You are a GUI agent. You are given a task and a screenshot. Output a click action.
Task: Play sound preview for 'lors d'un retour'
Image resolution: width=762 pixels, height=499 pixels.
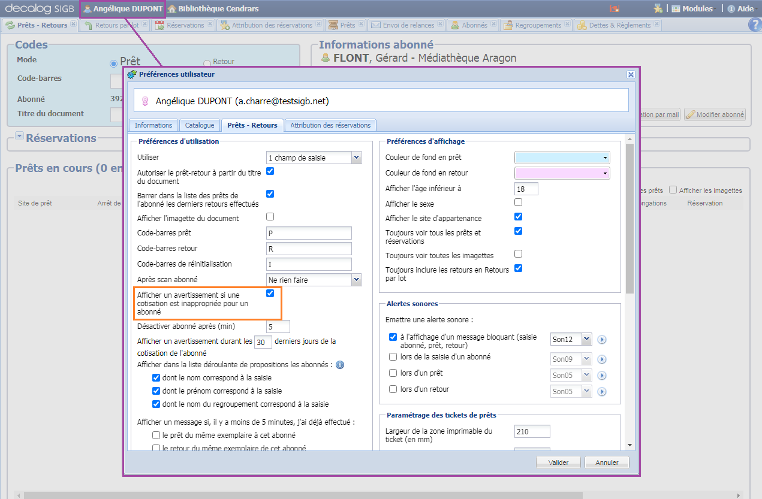tap(602, 392)
